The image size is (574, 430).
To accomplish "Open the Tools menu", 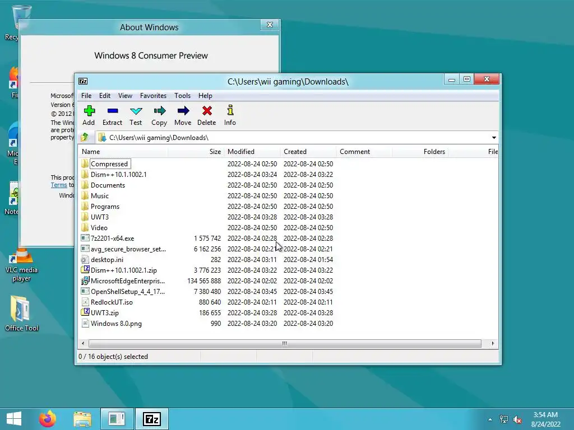I will pos(182,95).
